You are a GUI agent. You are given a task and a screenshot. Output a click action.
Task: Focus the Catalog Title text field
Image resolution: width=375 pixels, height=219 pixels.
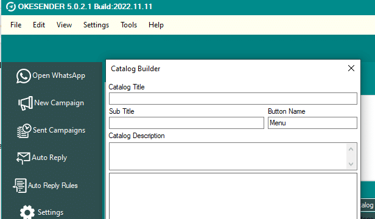point(233,99)
